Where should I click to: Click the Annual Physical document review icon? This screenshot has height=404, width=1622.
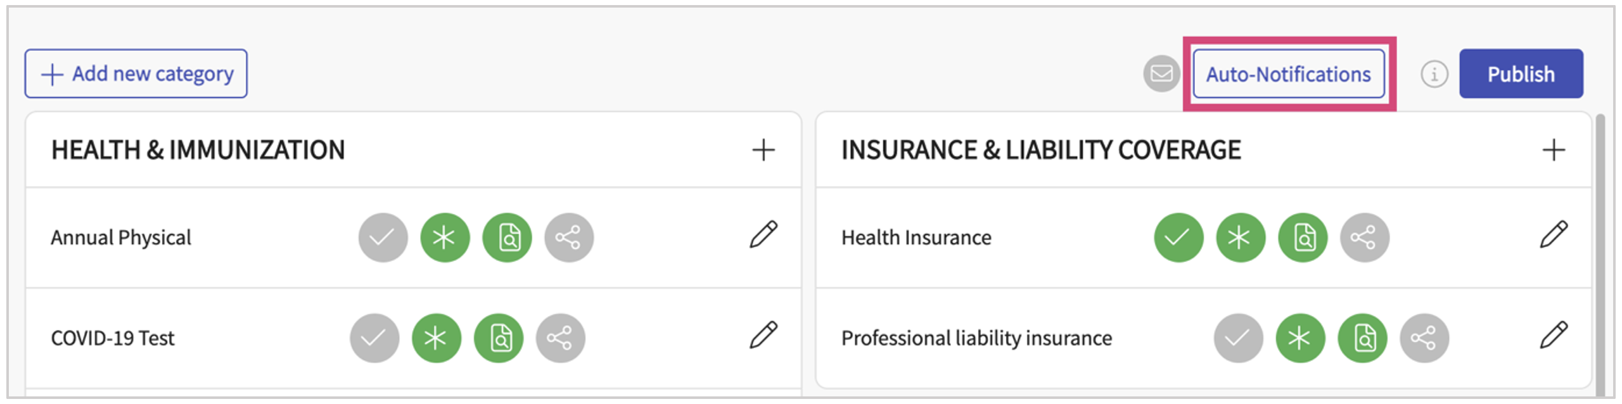[x=508, y=237]
